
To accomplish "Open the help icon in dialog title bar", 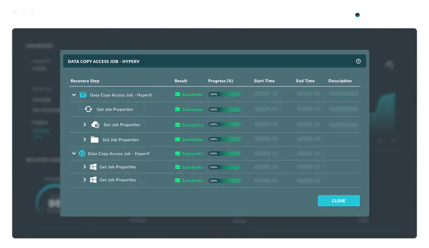I will pos(358,61).
